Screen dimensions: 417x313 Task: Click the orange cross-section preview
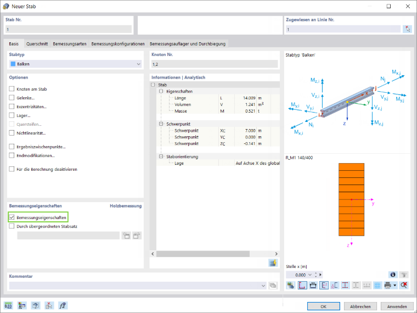pyautogui.click(x=351, y=199)
